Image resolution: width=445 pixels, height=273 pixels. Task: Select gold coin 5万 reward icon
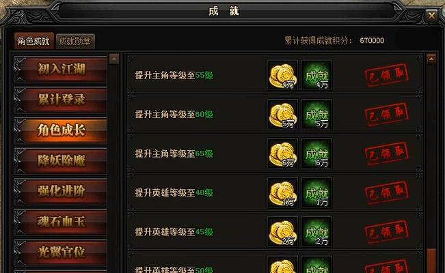coord(283,114)
